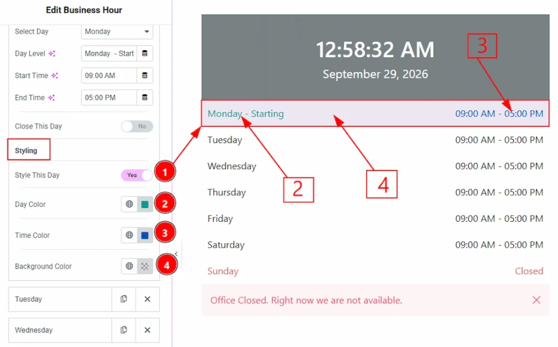Open dynamic tags for Start Time field
Screen dimensions: 558x347
point(145,76)
